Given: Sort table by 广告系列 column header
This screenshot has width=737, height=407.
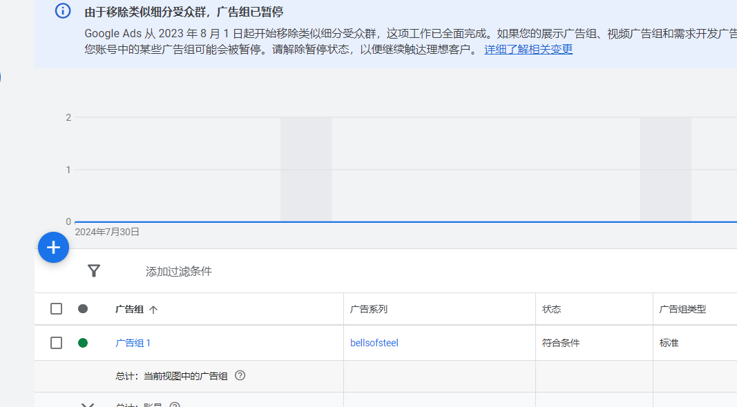Looking at the screenshot, I should (369, 309).
